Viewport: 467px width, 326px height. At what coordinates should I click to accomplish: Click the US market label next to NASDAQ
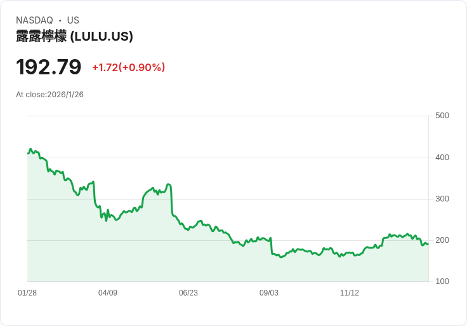click(x=73, y=20)
